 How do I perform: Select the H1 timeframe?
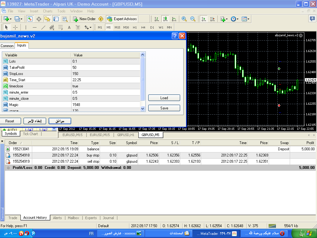(135, 27)
